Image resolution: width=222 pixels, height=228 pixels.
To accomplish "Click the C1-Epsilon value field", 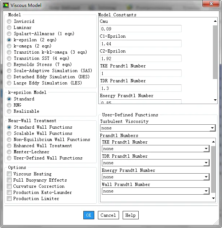I will pos(141,43).
